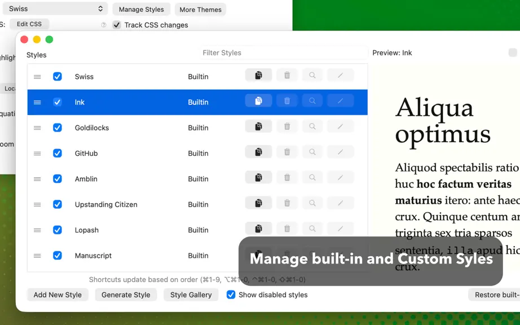Image resolution: width=520 pixels, height=325 pixels.
Task: Click the reorder handle for Manuscript
Action: (37, 256)
